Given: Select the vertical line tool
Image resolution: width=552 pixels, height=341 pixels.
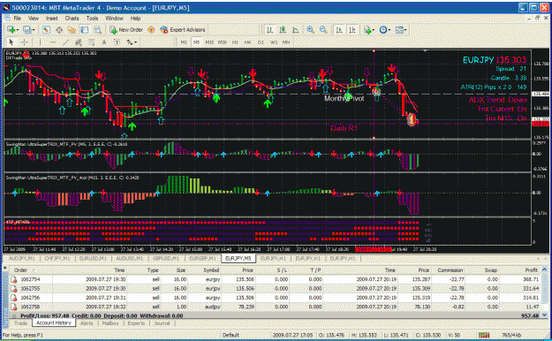Looking at the screenshot, I should tap(40, 42).
